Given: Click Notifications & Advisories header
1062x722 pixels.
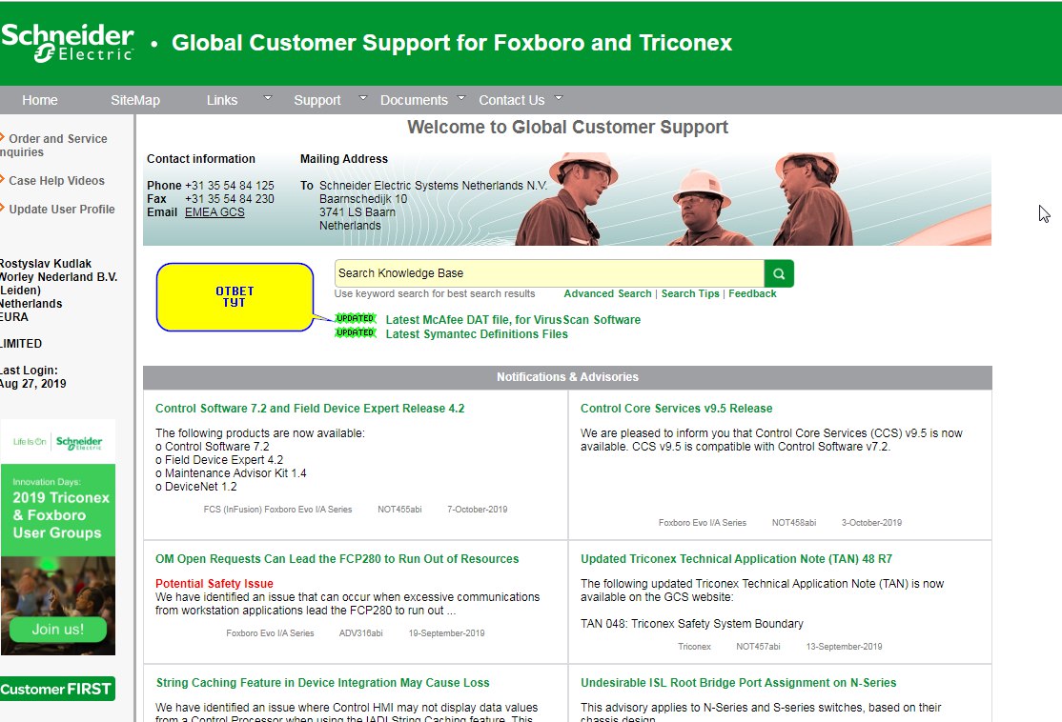Looking at the screenshot, I should pyautogui.click(x=567, y=377).
